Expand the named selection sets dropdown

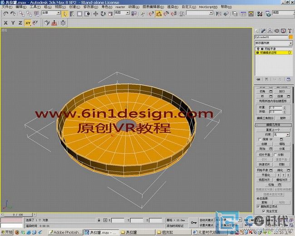pyautogui.click(x=211, y=13)
